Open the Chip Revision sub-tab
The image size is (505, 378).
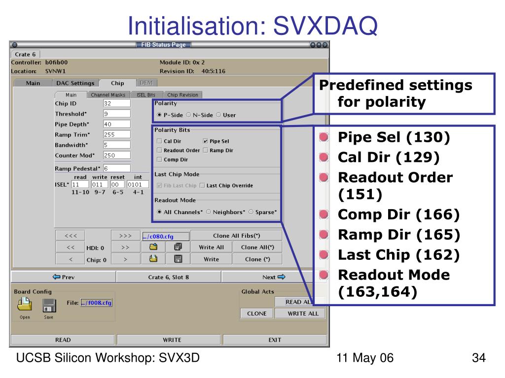[x=182, y=95]
